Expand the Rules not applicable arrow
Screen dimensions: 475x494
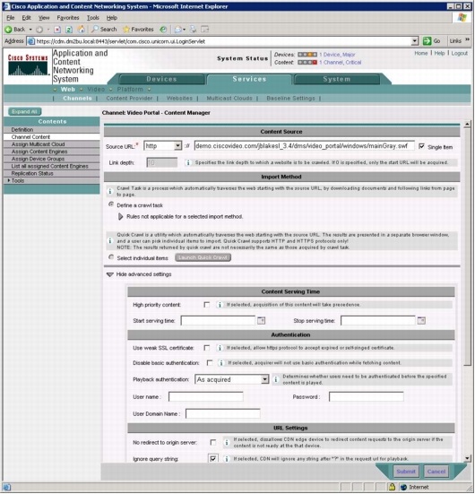(121, 217)
